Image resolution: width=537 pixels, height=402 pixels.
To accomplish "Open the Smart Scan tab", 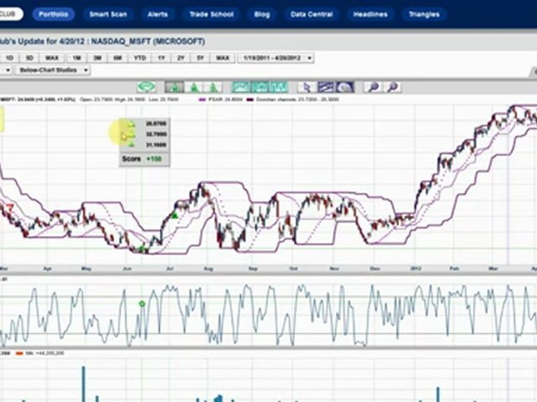I will (x=108, y=15).
